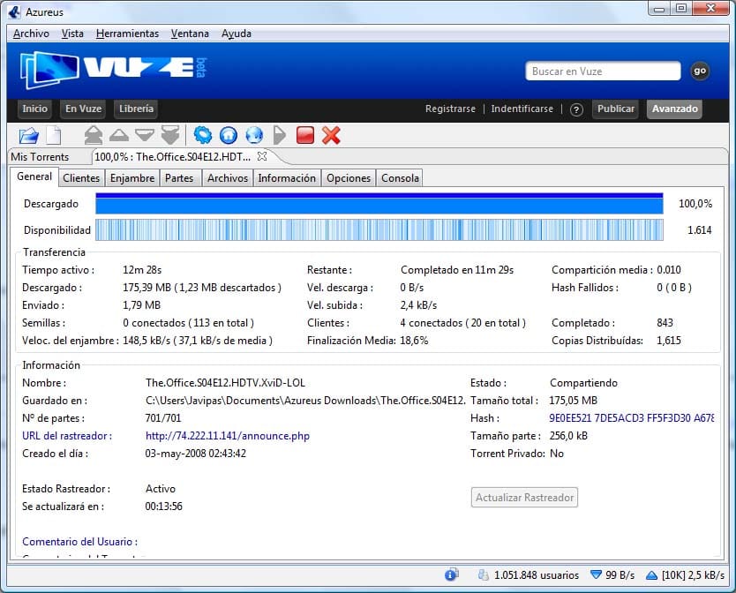Click the open torrent folder icon
The height and width of the screenshot is (593, 736).
click(x=28, y=135)
